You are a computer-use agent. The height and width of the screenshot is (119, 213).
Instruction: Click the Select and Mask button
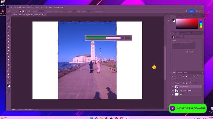tap(99, 11)
